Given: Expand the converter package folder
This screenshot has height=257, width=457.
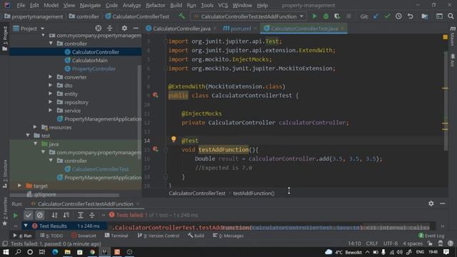Looking at the screenshot, I should 50,77.
